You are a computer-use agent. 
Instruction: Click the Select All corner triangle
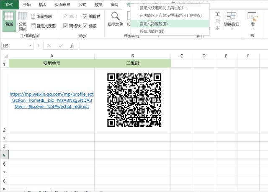point(5,56)
